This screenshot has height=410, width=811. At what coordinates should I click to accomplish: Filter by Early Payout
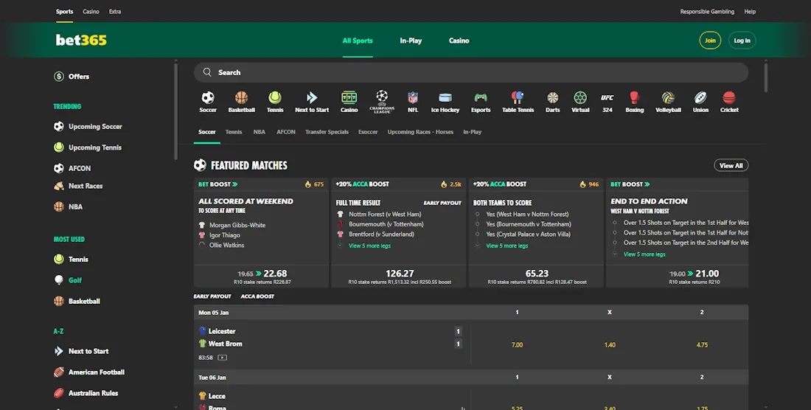[x=212, y=296]
